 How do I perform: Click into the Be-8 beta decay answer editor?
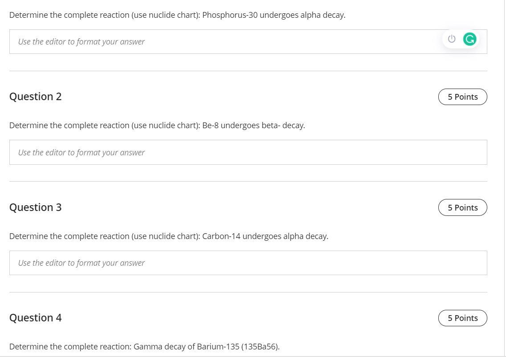[x=178, y=152]
